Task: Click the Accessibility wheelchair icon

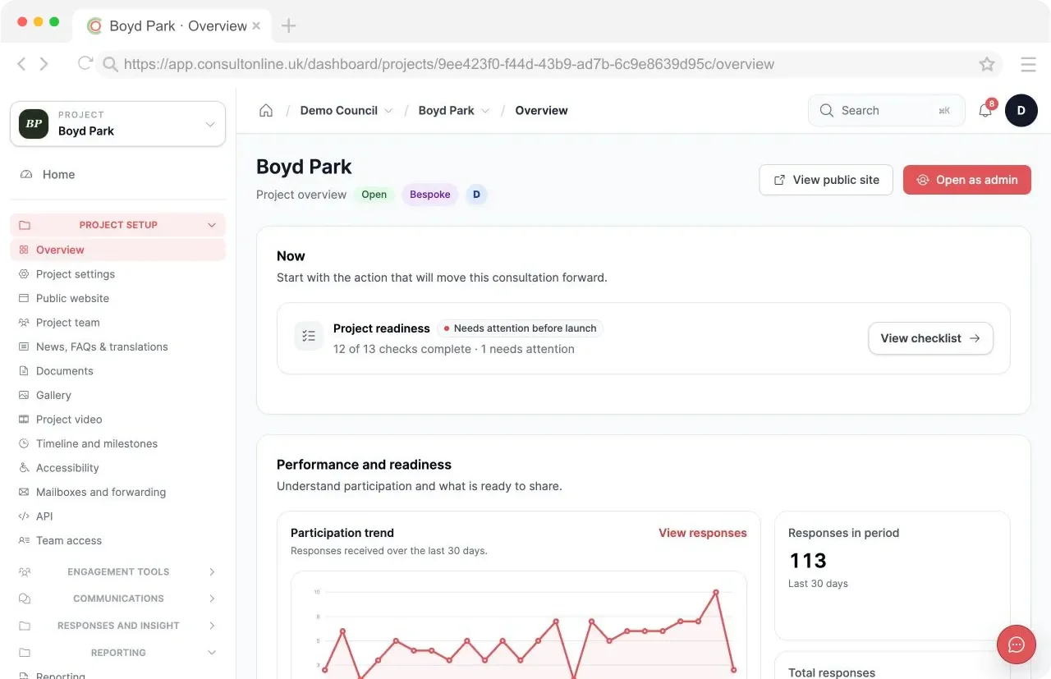Action: pyautogui.click(x=24, y=468)
